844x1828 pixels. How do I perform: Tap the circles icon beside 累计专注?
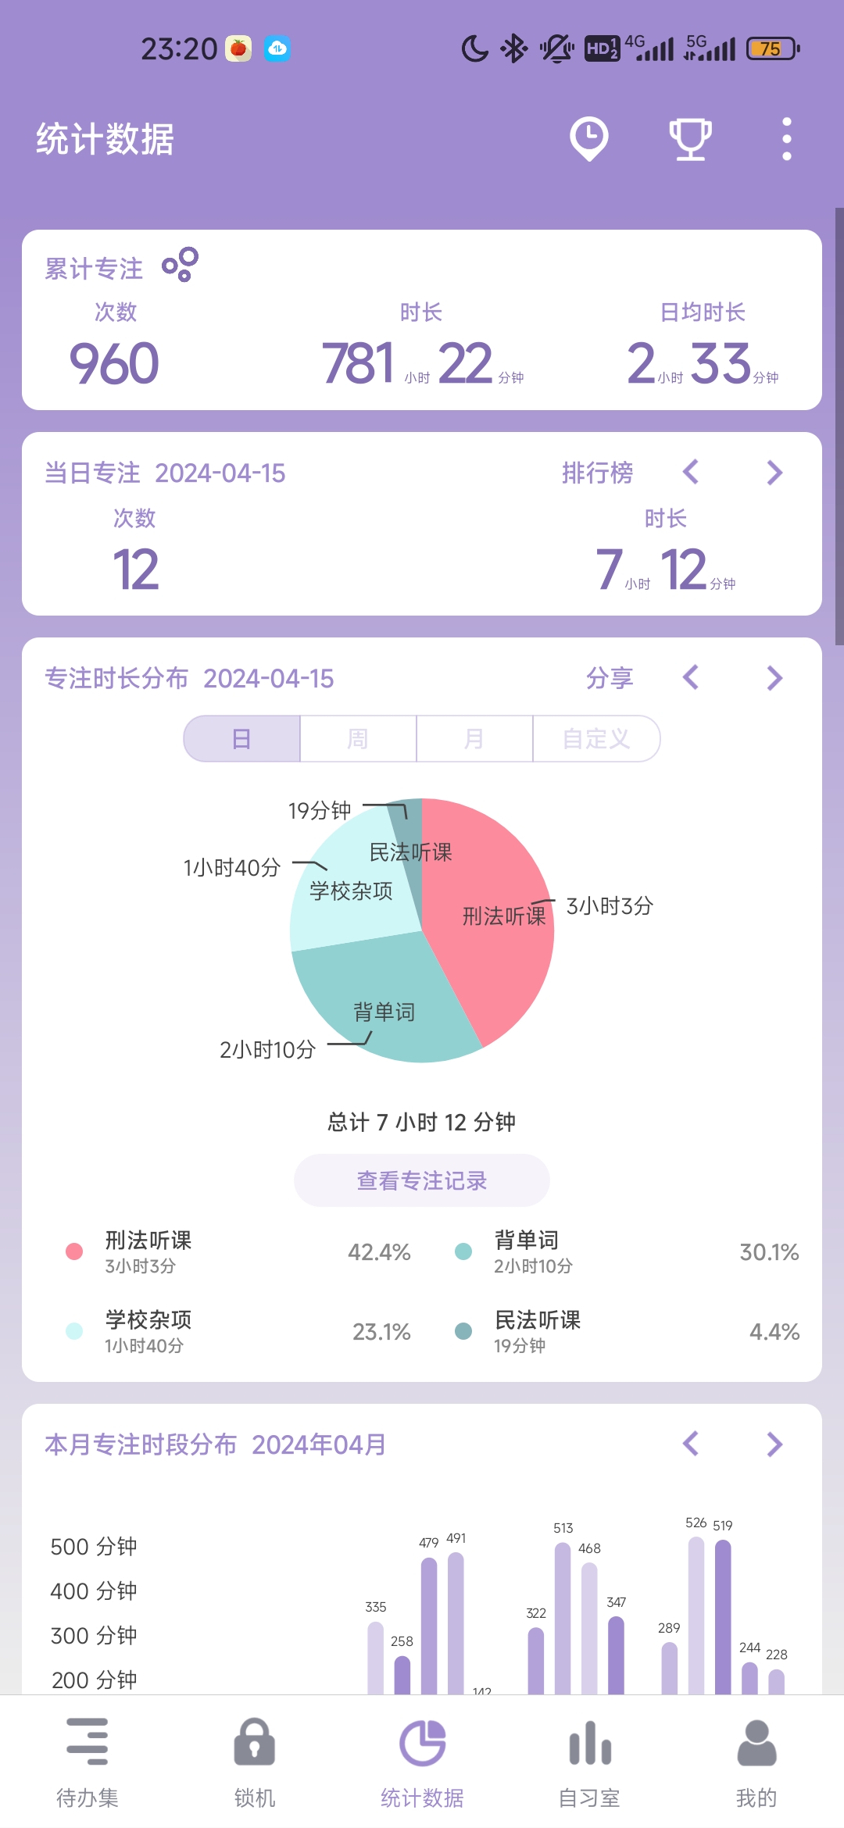pos(180,265)
